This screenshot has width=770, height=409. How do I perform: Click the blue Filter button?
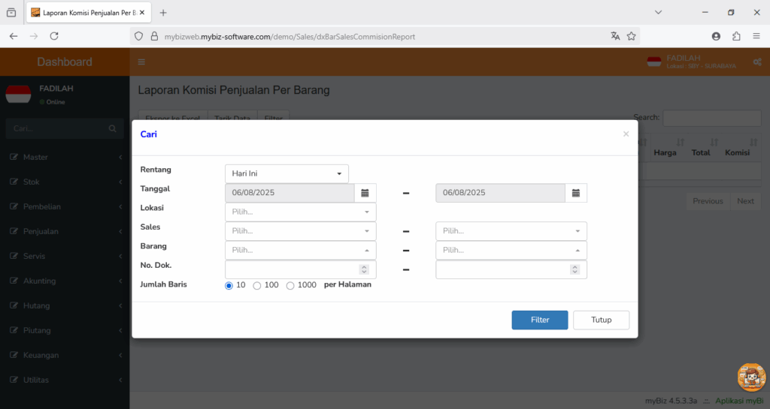point(540,320)
